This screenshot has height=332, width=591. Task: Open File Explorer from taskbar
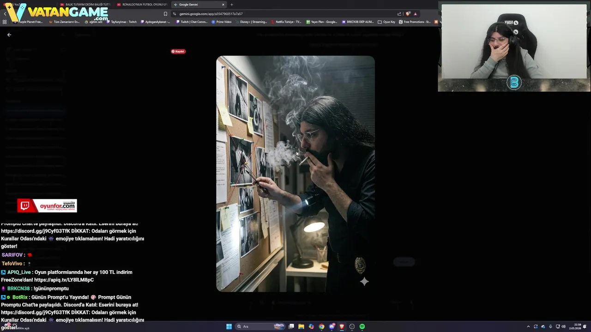click(x=301, y=326)
